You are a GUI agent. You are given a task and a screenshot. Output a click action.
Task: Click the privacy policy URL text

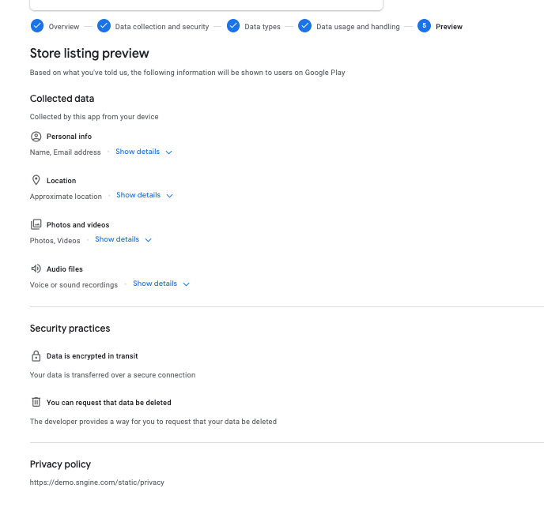[x=96, y=483]
